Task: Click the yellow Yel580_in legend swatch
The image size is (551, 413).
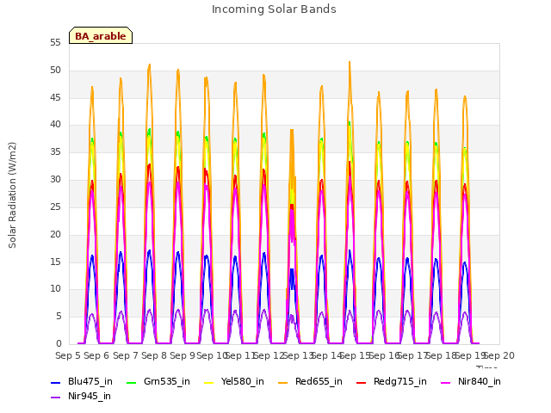Action: (208, 382)
